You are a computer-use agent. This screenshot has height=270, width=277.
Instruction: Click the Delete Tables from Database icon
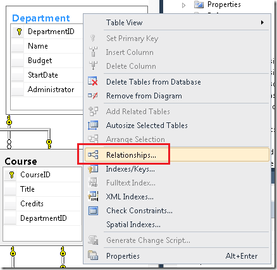pyautogui.click(x=93, y=81)
